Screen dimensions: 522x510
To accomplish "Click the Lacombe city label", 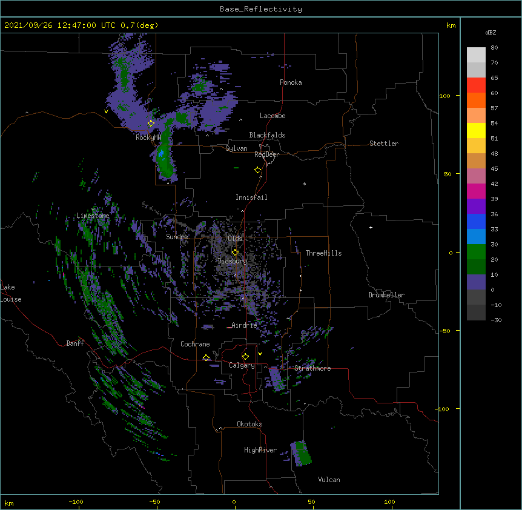I will point(273,116).
